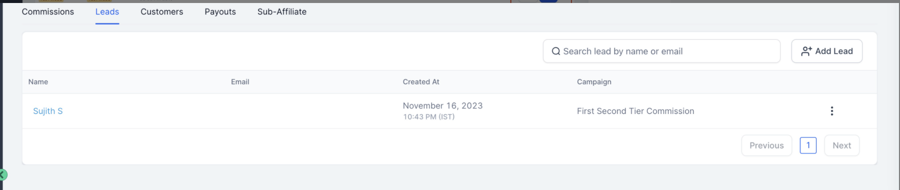Viewport: 900px width, 190px height.
Task: Expand the green chevron at the left edge
Action: [x=3, y=174]
